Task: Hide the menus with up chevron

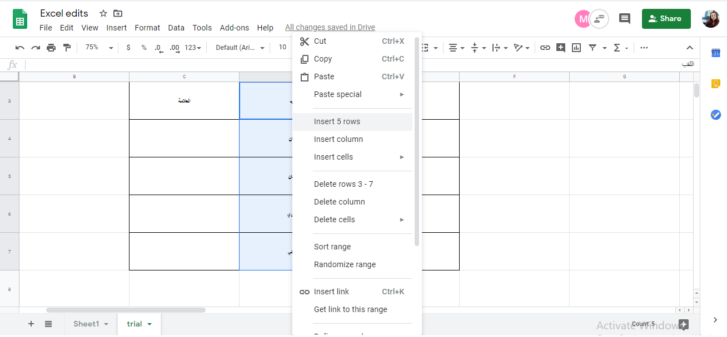Action: point(690,48)
